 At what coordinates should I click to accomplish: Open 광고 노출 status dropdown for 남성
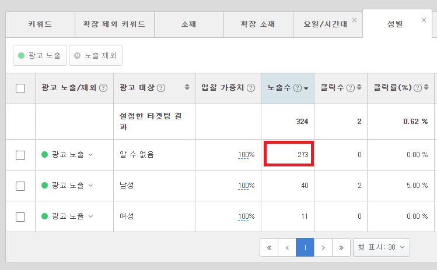pos(90,186)
